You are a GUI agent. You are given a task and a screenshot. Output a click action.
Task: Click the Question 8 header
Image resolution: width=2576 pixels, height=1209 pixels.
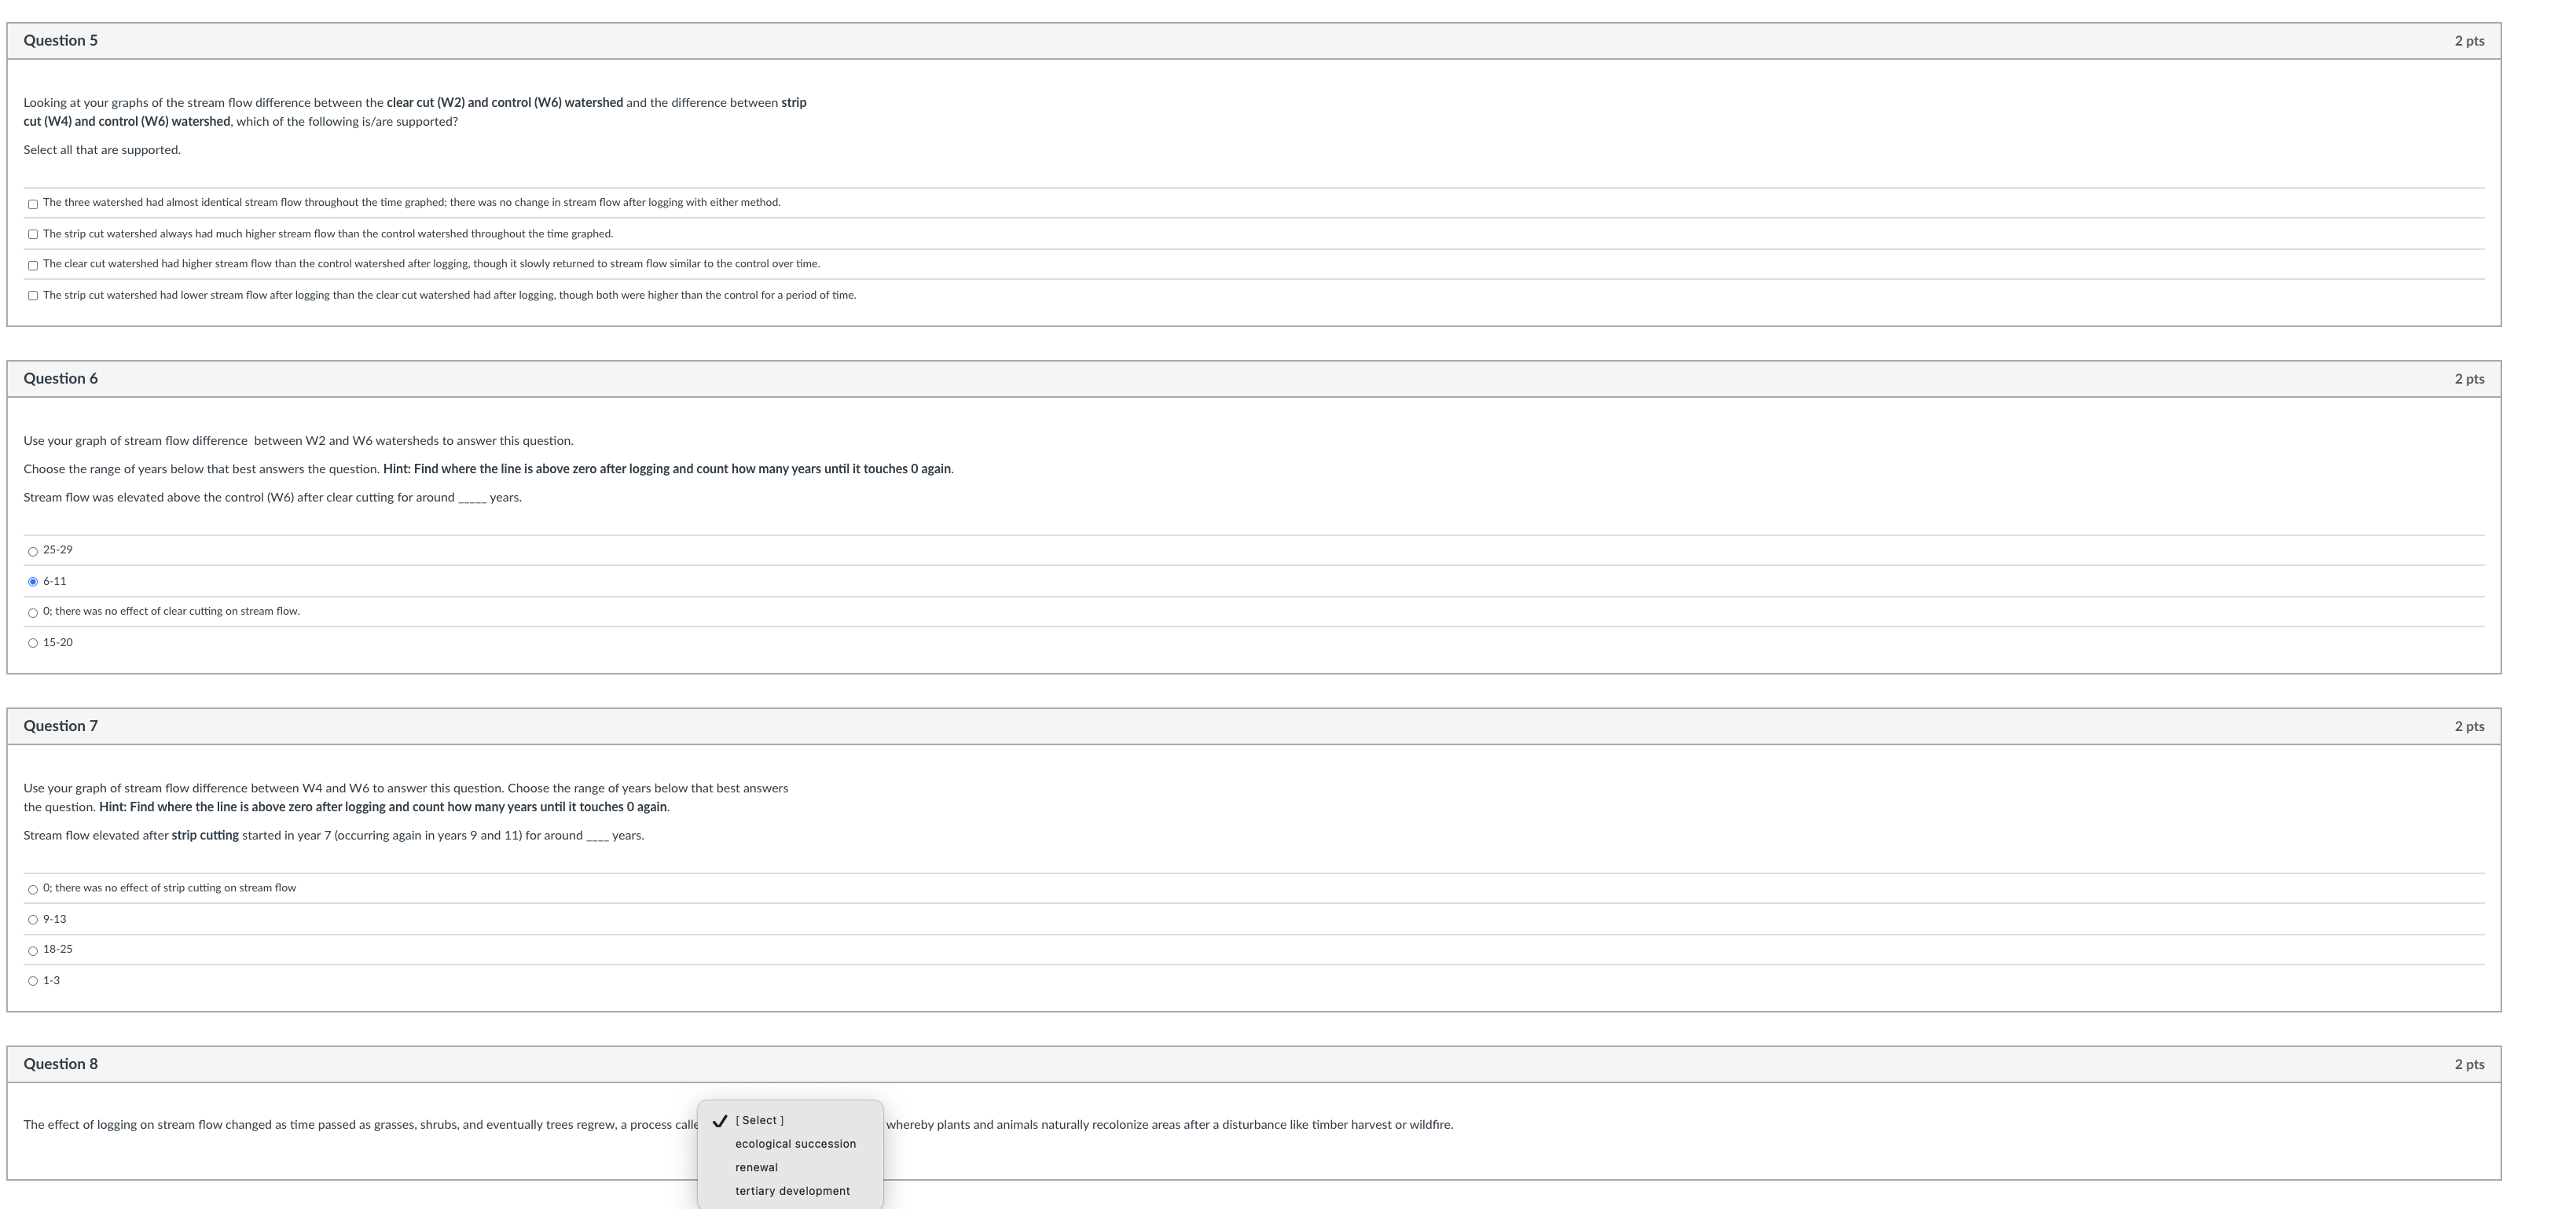point(61,1064)
